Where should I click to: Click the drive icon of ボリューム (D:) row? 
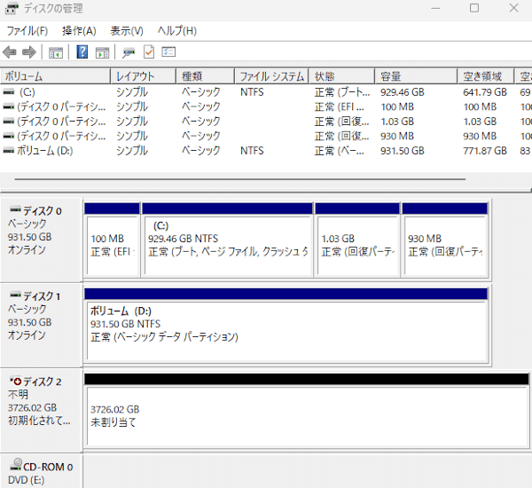tap(9, 151)
